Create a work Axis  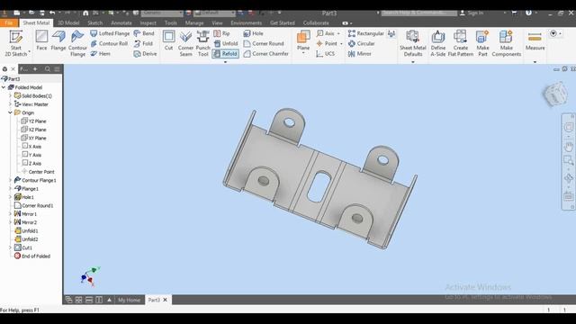tap(326, 33)
